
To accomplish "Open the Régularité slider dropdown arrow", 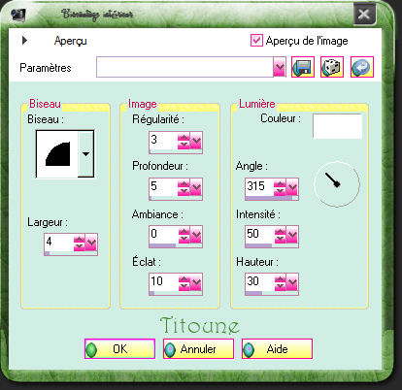I will click(x=196, y=141).
